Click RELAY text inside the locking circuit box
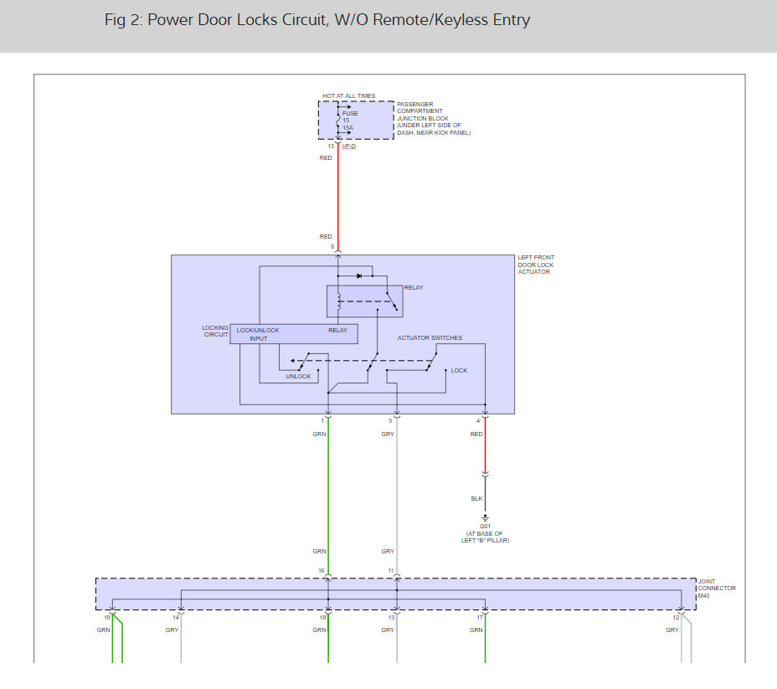Screen dimensions: 777x689 coord(337,331)
